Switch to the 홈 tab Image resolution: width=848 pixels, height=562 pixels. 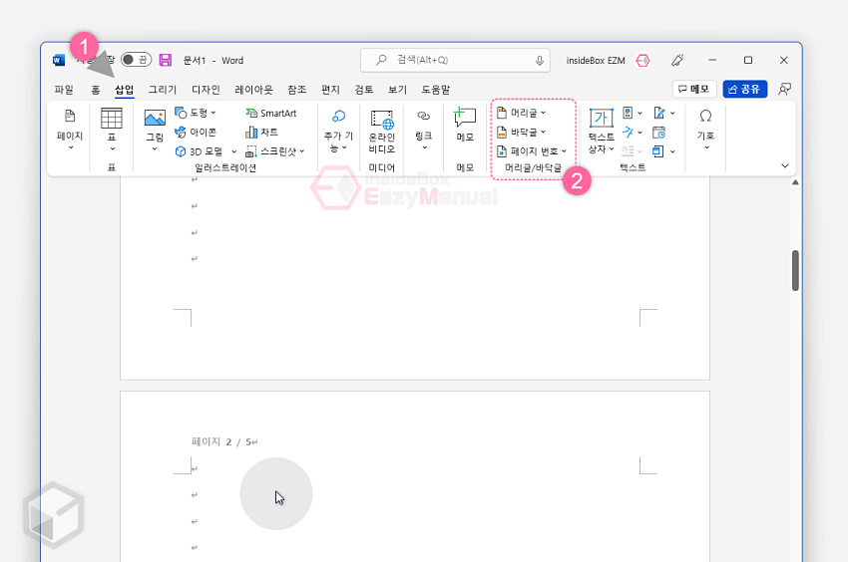point(95,90)
